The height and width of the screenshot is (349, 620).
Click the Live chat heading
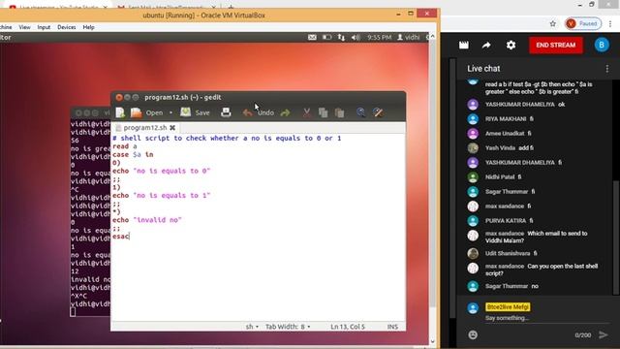[x=483, y=69]
